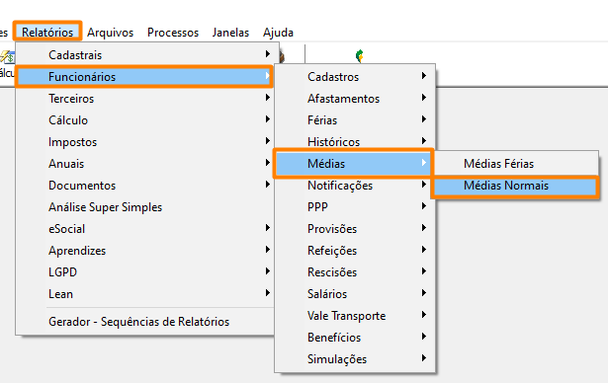The width and height of the screenshot is (608, 383).
Task: Open the Cadastrais submenu
Action: [x=144, y=55]
